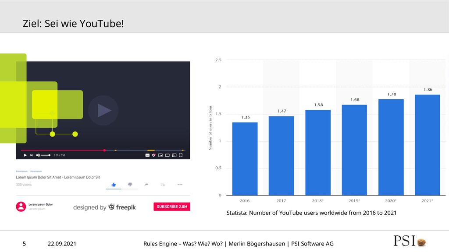Screen dimensions: 449x252
Task: Mute the video with the speaker icon
Action: 38,155
